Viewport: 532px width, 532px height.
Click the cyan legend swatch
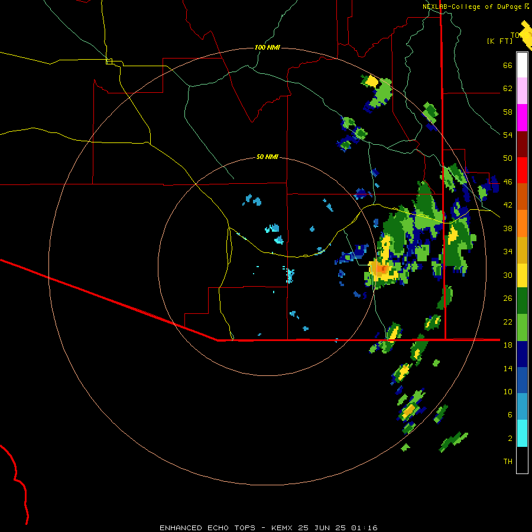pyautogui.click(x=522, y=433)
